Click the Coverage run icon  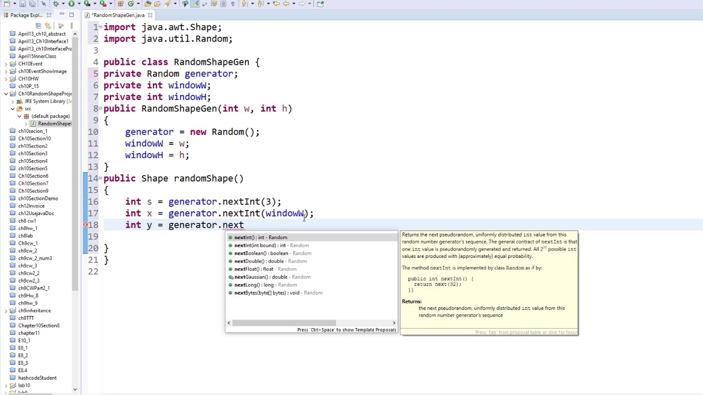87,4
